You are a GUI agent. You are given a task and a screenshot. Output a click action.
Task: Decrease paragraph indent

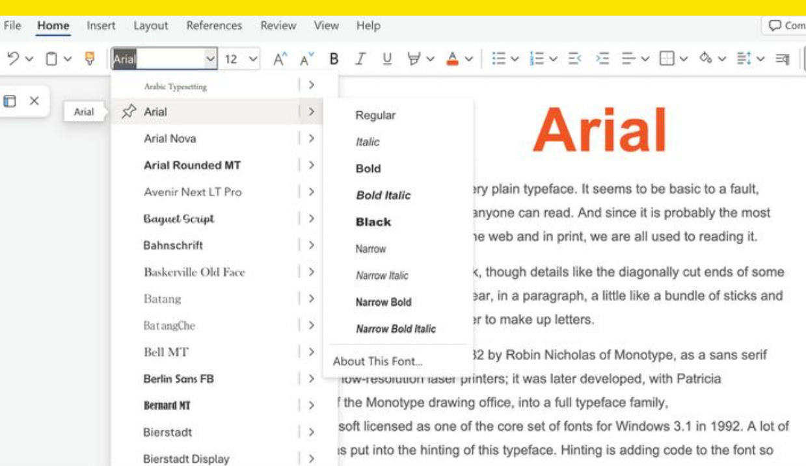click(x=574, y=59)
